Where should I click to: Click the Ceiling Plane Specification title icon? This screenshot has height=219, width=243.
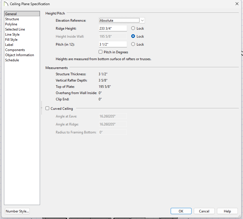click(6, 4)
